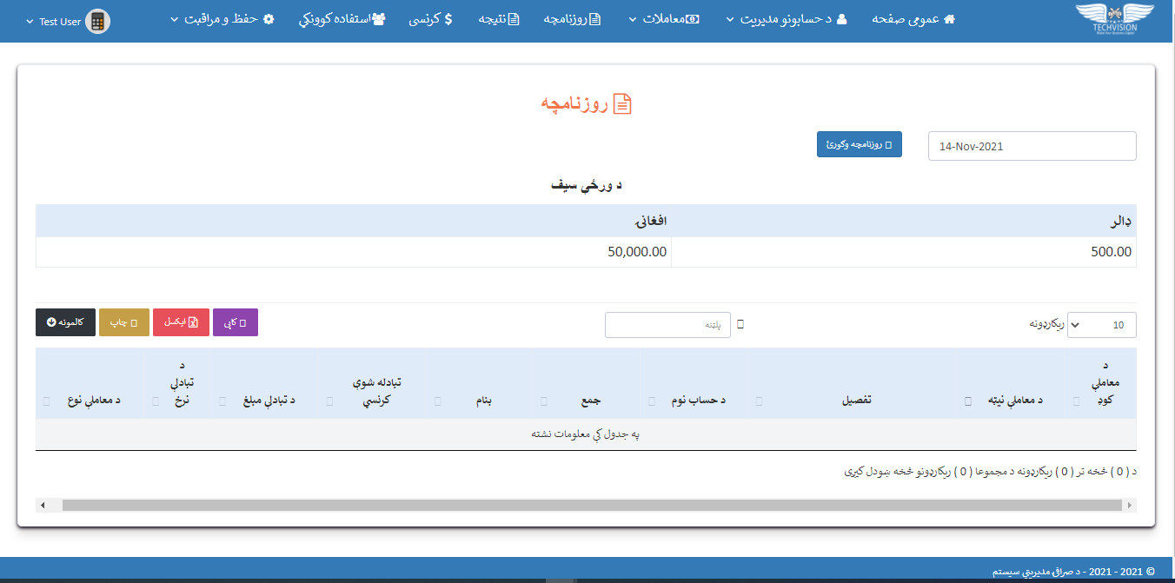This screenshot has width=1175, height=583.
Task: Export table with the ایکسل button
Action: coord(181,322)
